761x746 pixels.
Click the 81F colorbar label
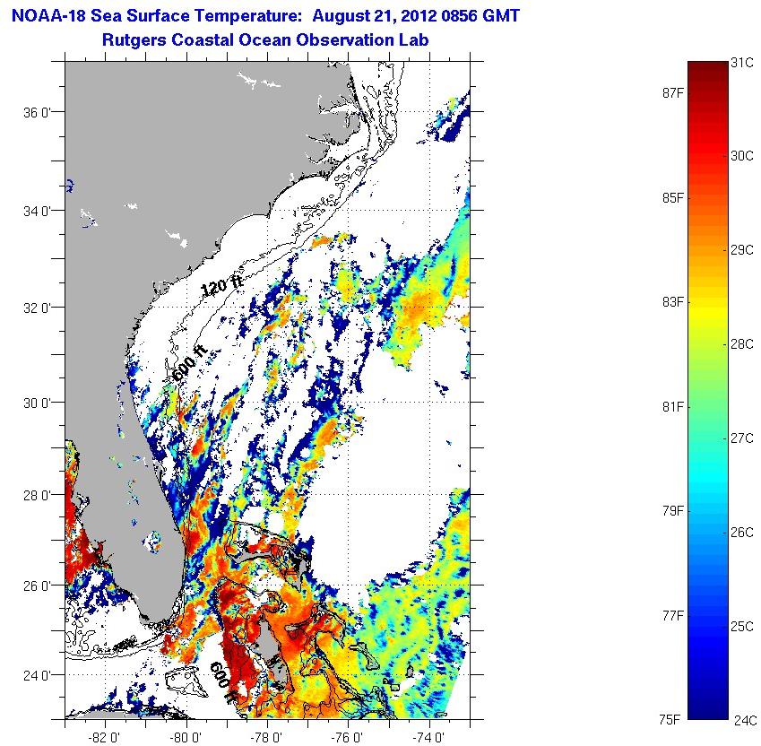672,406
